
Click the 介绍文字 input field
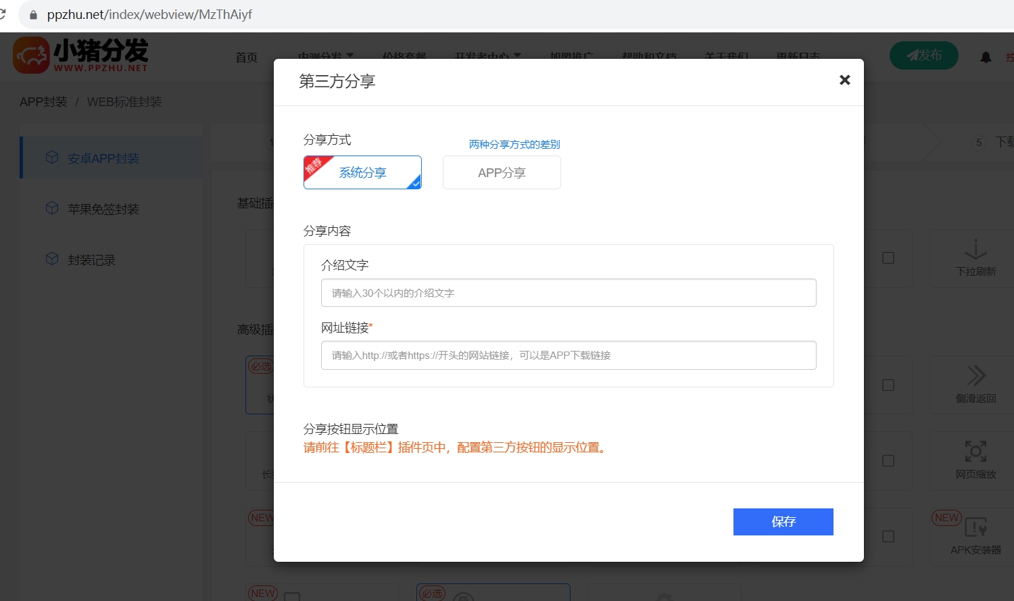coord(569,293)
